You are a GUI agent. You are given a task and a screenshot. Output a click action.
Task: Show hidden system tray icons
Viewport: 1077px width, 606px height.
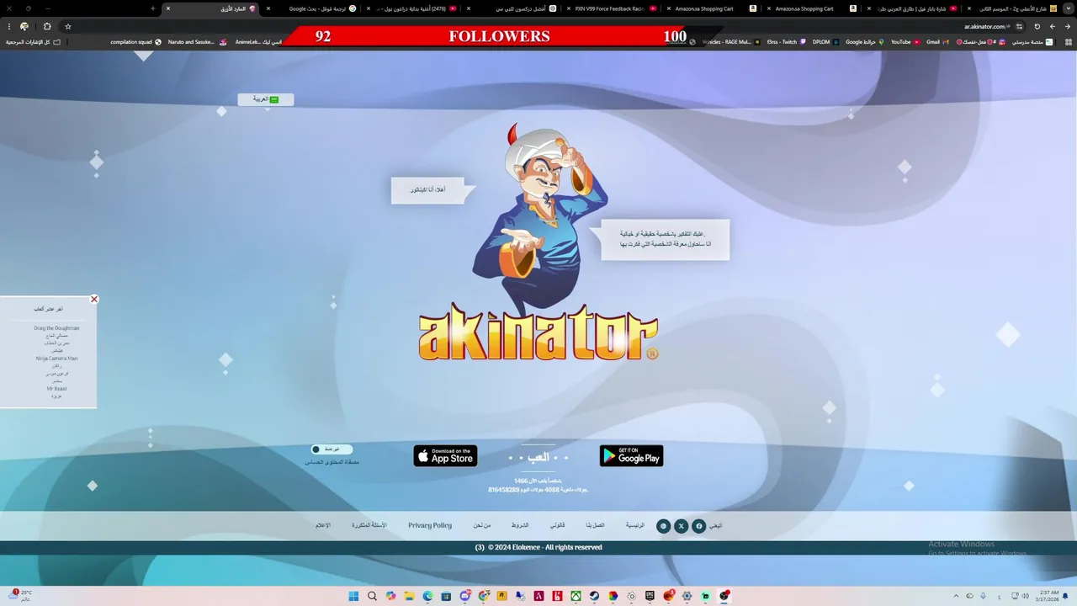(x=956, y=596)
